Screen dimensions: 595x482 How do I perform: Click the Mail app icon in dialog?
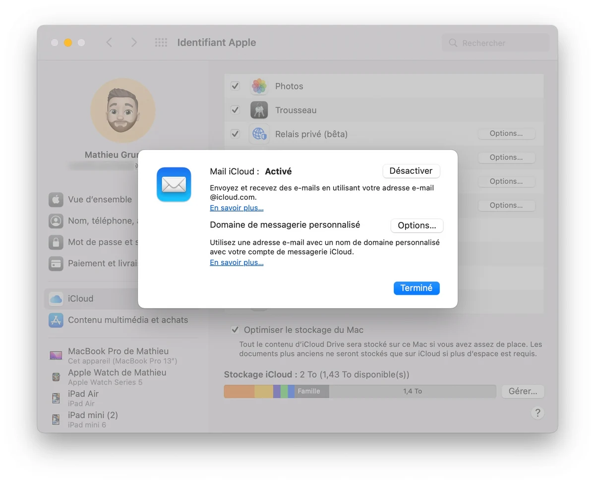coord(174,184)
